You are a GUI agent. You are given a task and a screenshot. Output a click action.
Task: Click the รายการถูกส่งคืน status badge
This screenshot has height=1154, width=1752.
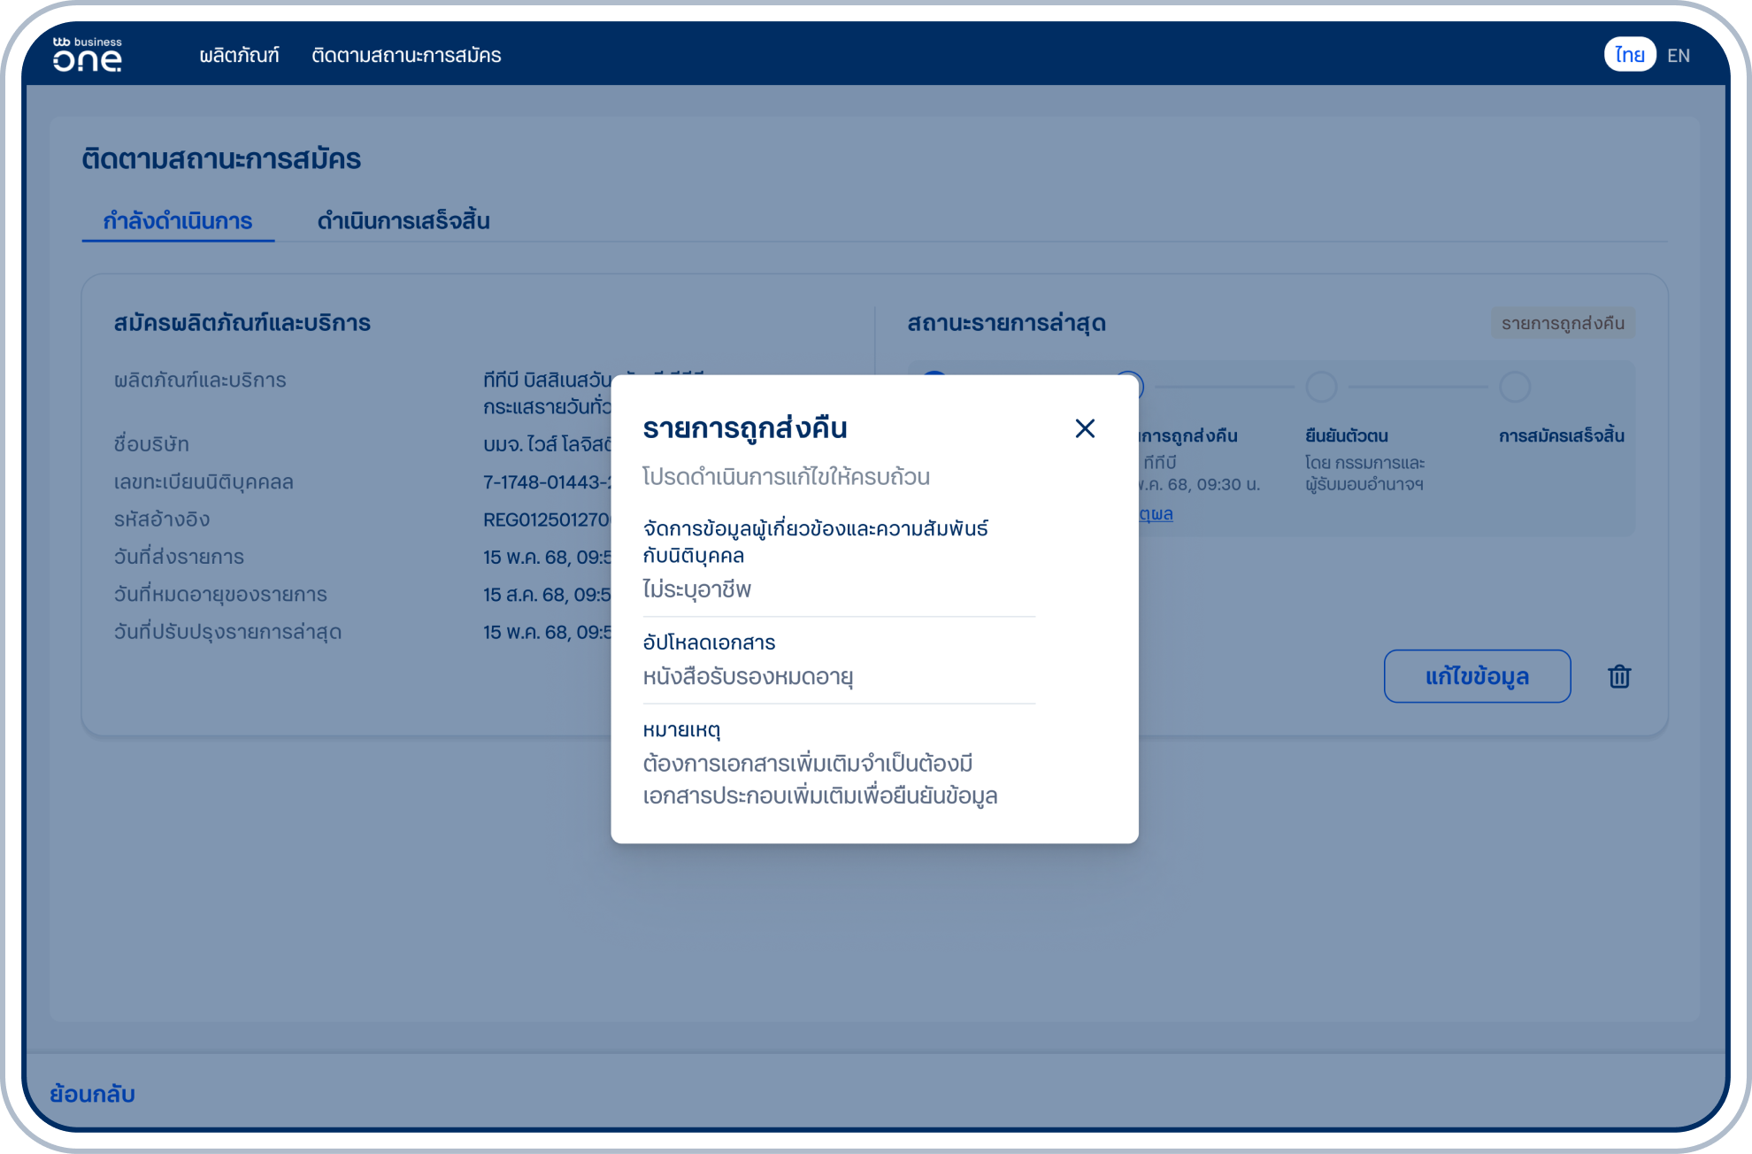point(1562,323)
